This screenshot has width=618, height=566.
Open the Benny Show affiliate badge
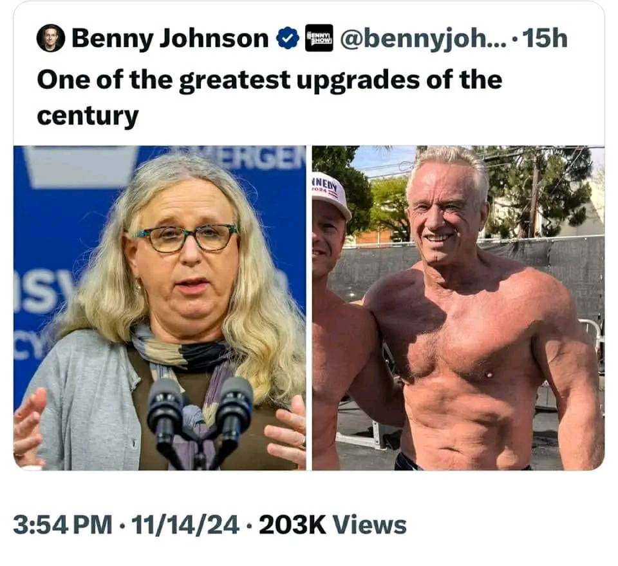(319, 38)
